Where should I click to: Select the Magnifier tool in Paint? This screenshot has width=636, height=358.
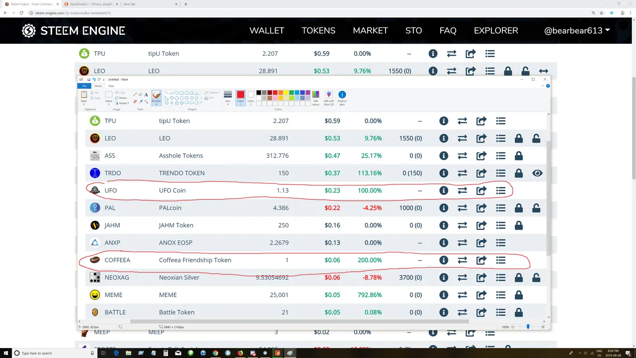(146, 101)
